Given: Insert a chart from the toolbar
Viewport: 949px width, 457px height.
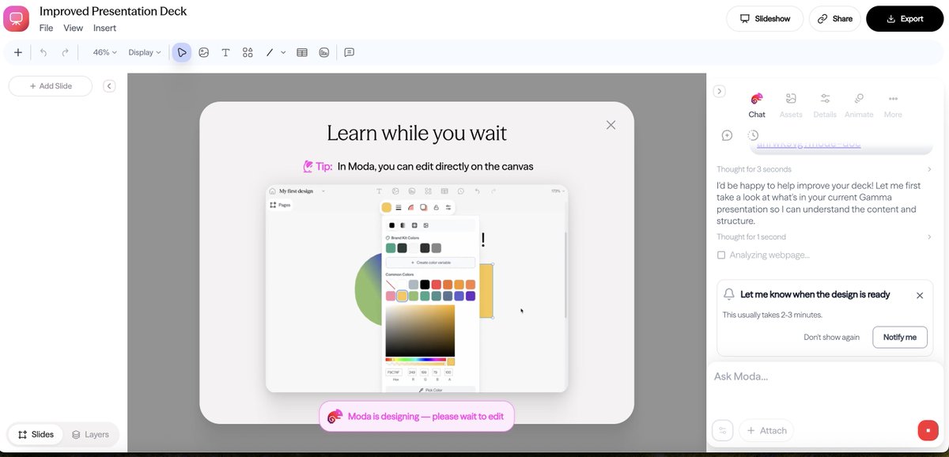Looking at the screenshot, I should [324, 52].
